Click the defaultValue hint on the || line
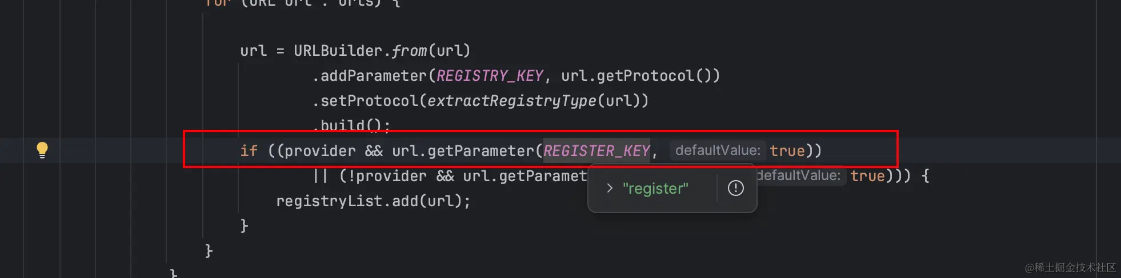 pos(798,175)
